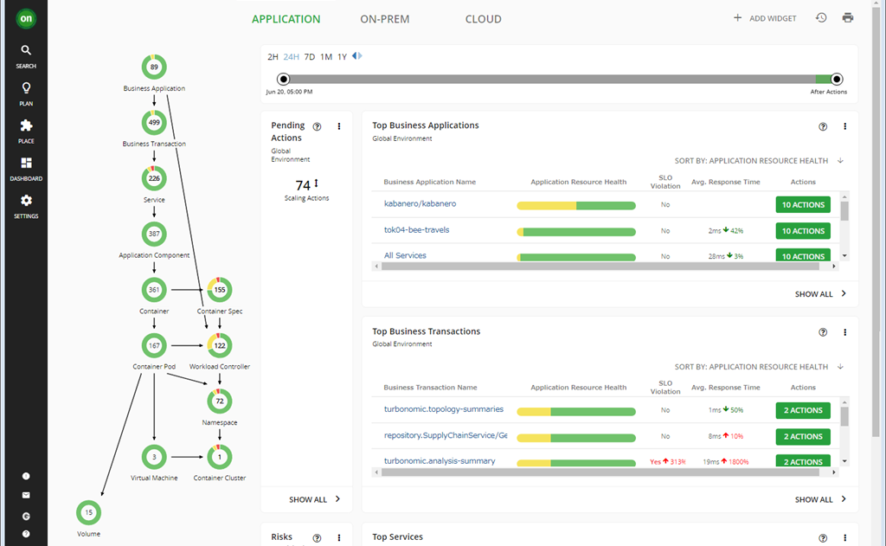Click the After Actions timeline handle
Image resolution: width=886 pixels, height=546 pixels.
[x=837, y=79]
